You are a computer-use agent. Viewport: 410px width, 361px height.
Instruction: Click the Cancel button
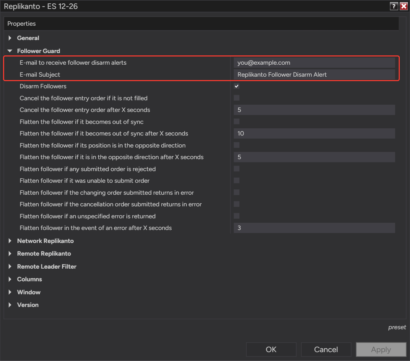pyautogui.click(x=326, y=349)
